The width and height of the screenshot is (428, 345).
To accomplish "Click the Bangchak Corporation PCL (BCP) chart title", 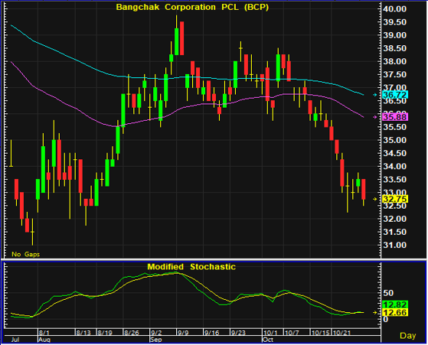I will 192,7.
